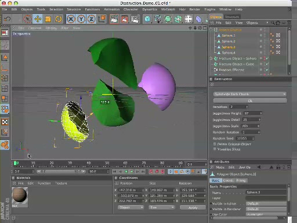Select Sphere.2 in object manager

pyautogui.click(x=229, y=41)
